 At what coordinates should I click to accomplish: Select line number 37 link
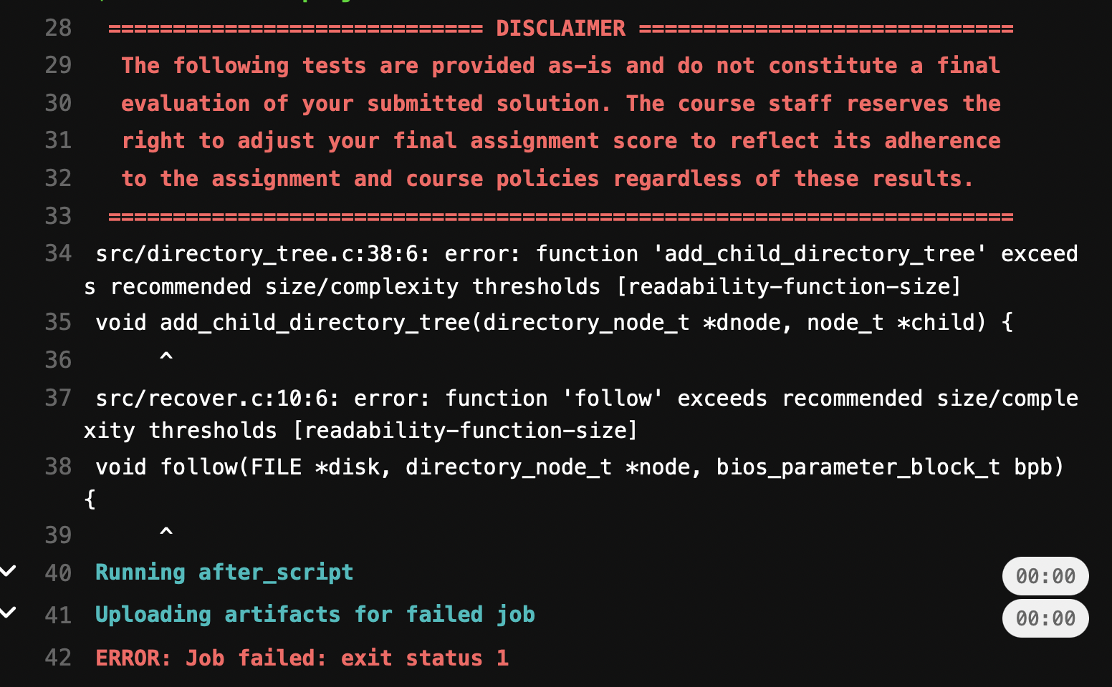pyautogui.click(x=58, y=398)
